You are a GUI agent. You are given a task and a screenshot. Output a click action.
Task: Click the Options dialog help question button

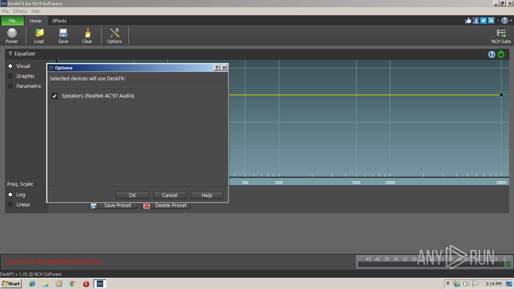[x=217, y=68]
